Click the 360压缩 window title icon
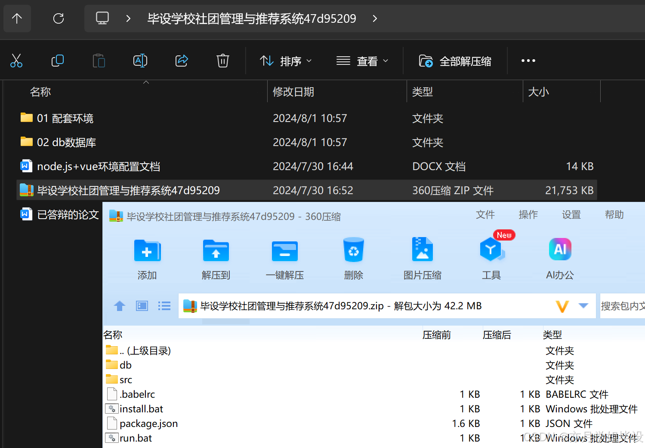 [x=116, y=216]
